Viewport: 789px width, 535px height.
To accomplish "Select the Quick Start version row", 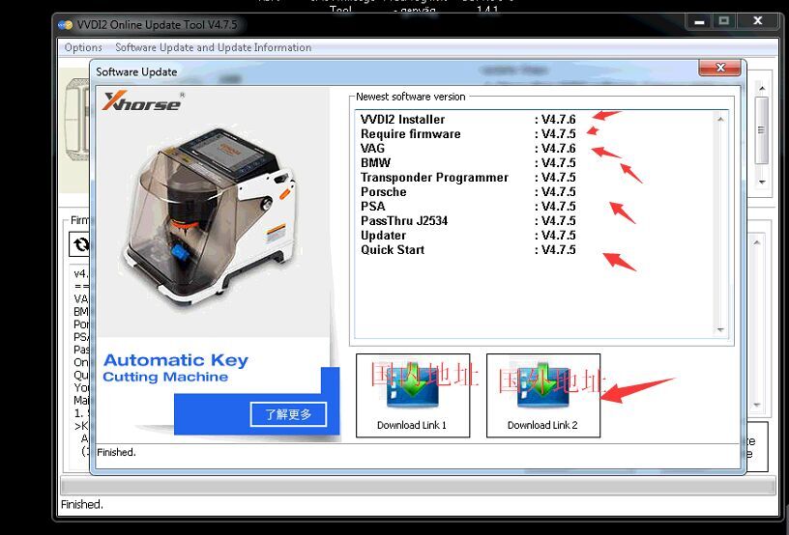I will (x=468, y=250).
